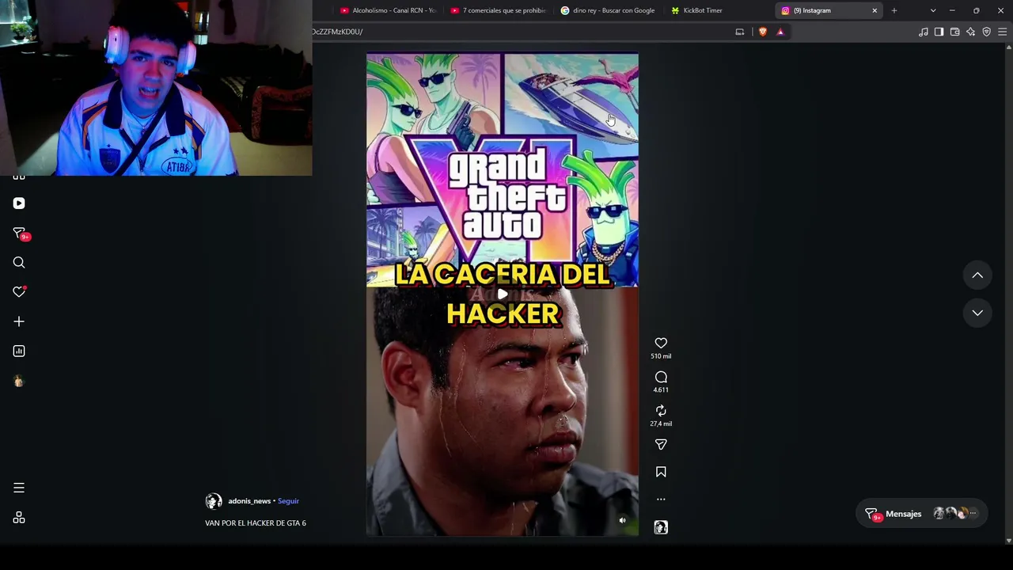The width and height of the screenshot is (1013, 570).
Task: Go to the next reel with down arrow
Action: (977, 313)
